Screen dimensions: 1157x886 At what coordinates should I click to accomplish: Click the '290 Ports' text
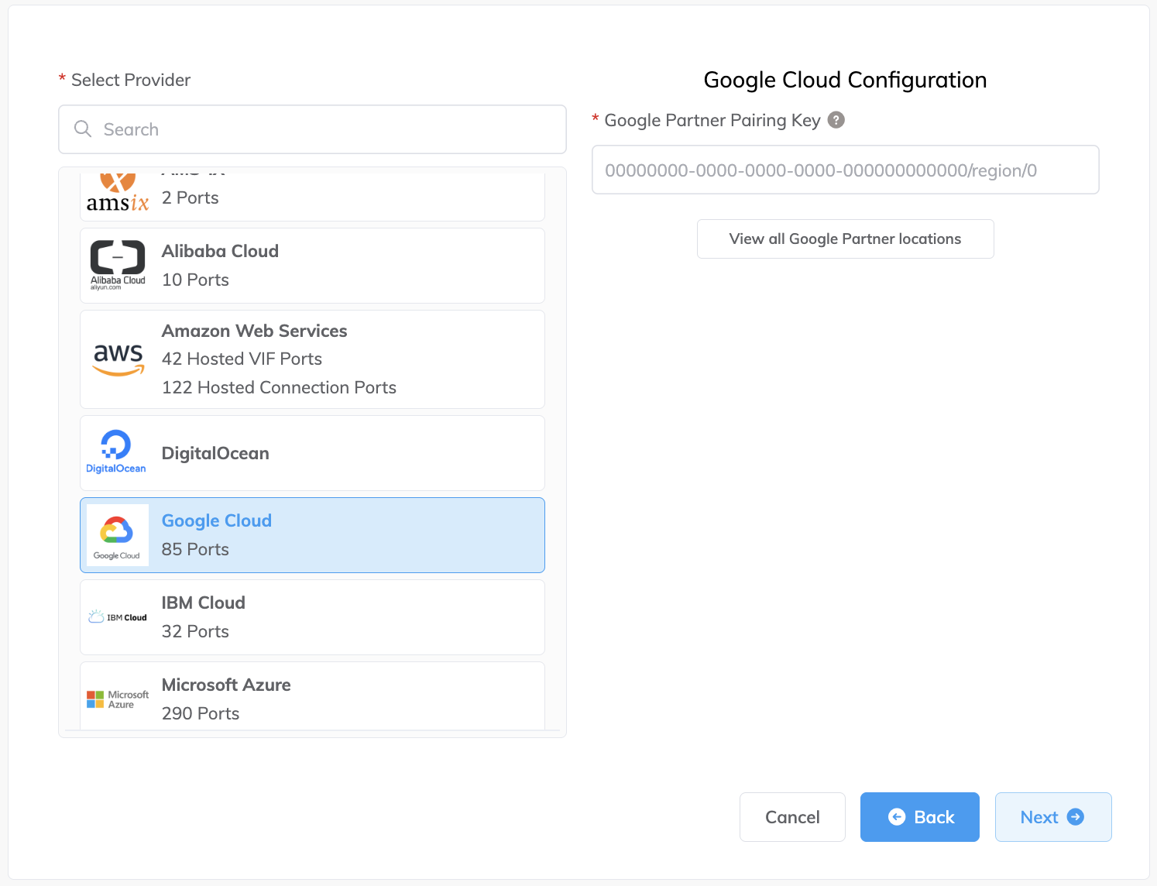201,713
